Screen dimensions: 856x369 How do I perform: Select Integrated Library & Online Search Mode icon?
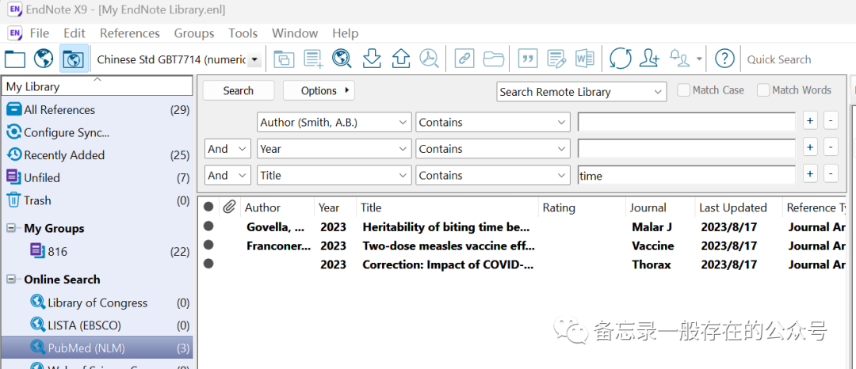(x=73, y=59)
